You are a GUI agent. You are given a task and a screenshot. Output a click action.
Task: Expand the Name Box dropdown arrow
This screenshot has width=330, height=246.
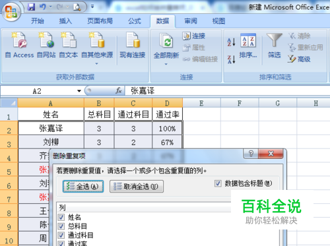click(x=79, y=91)
